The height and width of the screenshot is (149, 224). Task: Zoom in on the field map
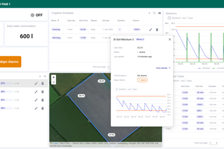[54, 77]
